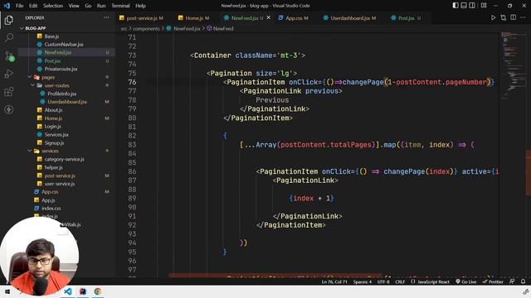This screenshot has height=298, width=531.
Task: Open category-service.js in explorer
Action: point(65,159)
